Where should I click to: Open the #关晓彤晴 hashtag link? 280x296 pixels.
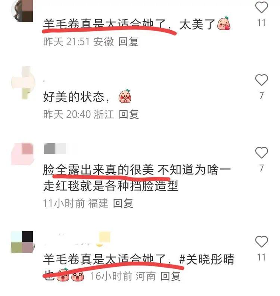(207, 259)
